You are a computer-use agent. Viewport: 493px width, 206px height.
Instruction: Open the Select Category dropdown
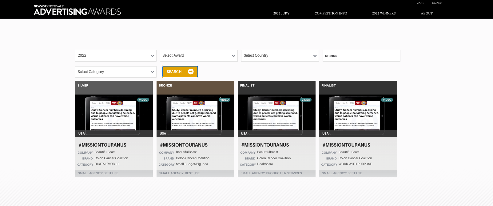116,72
